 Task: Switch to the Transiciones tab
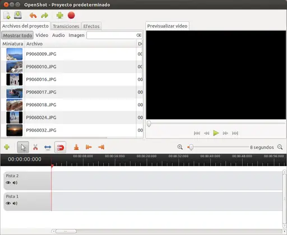coord(66,26)
